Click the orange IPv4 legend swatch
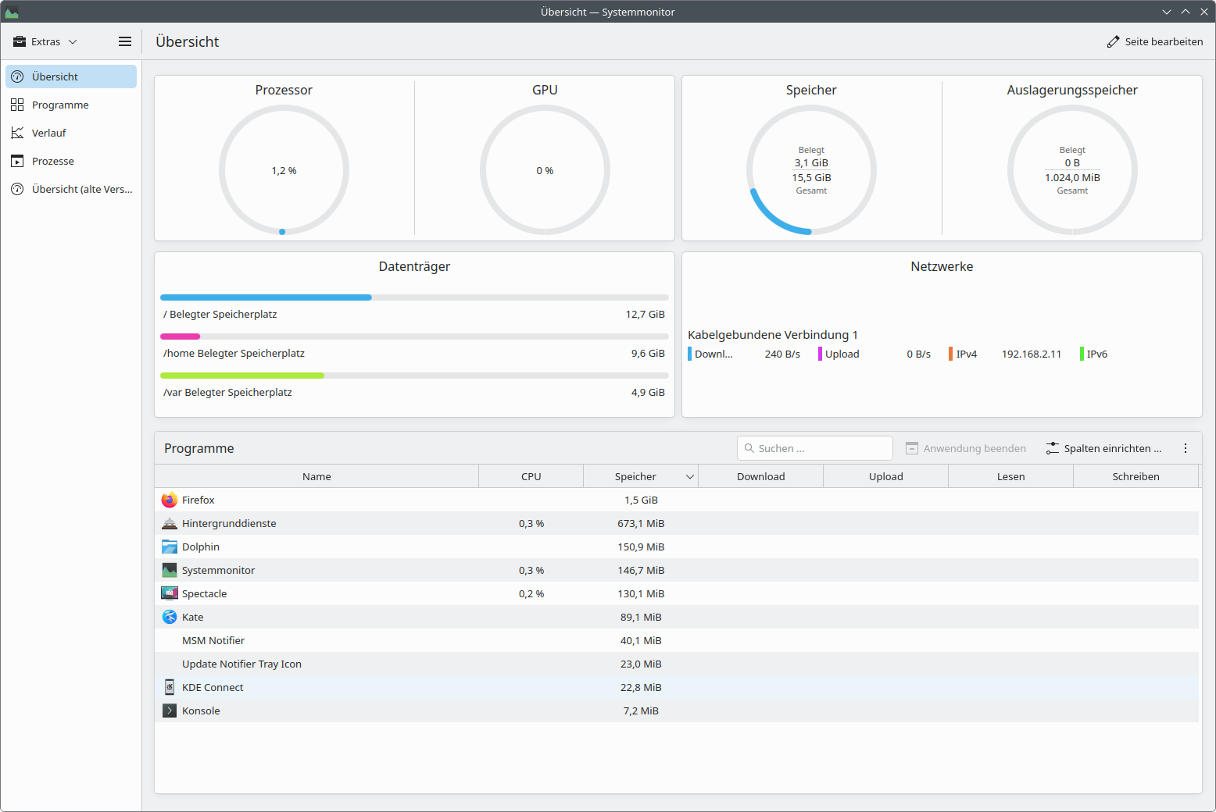 tap(951, 354)
